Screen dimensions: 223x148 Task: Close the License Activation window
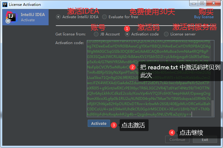[213, 3]
